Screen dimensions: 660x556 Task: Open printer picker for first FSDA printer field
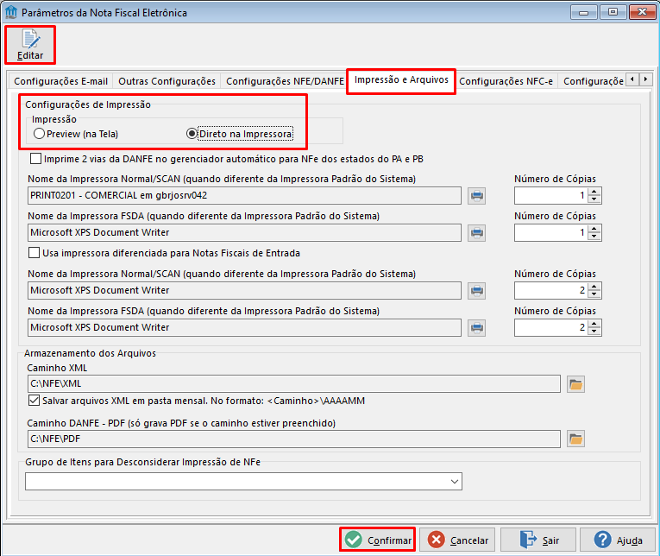click(476, 233)
